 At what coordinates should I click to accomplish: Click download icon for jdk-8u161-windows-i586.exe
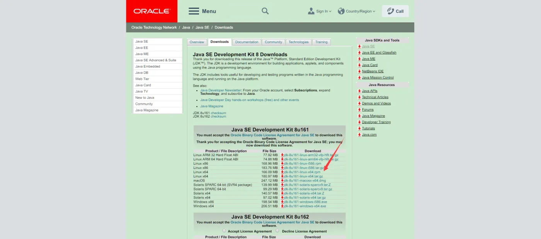(x=282, y=202)
